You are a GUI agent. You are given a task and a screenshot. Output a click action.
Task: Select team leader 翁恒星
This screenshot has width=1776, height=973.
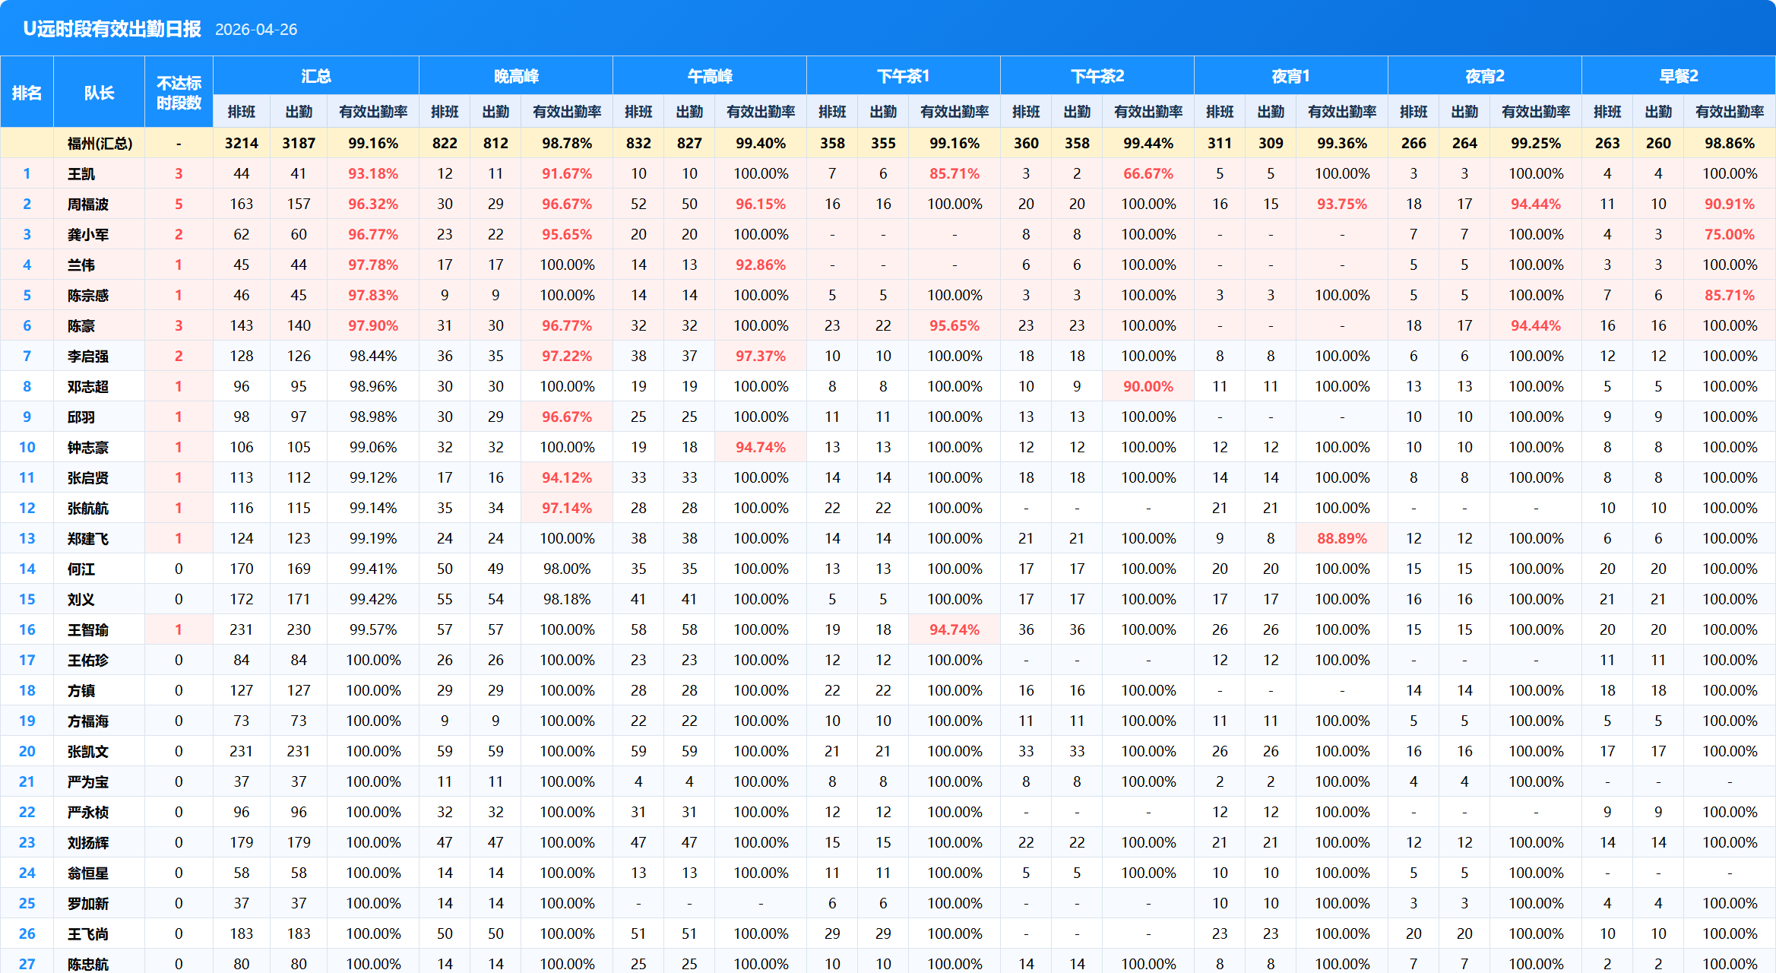pos(88,873)
